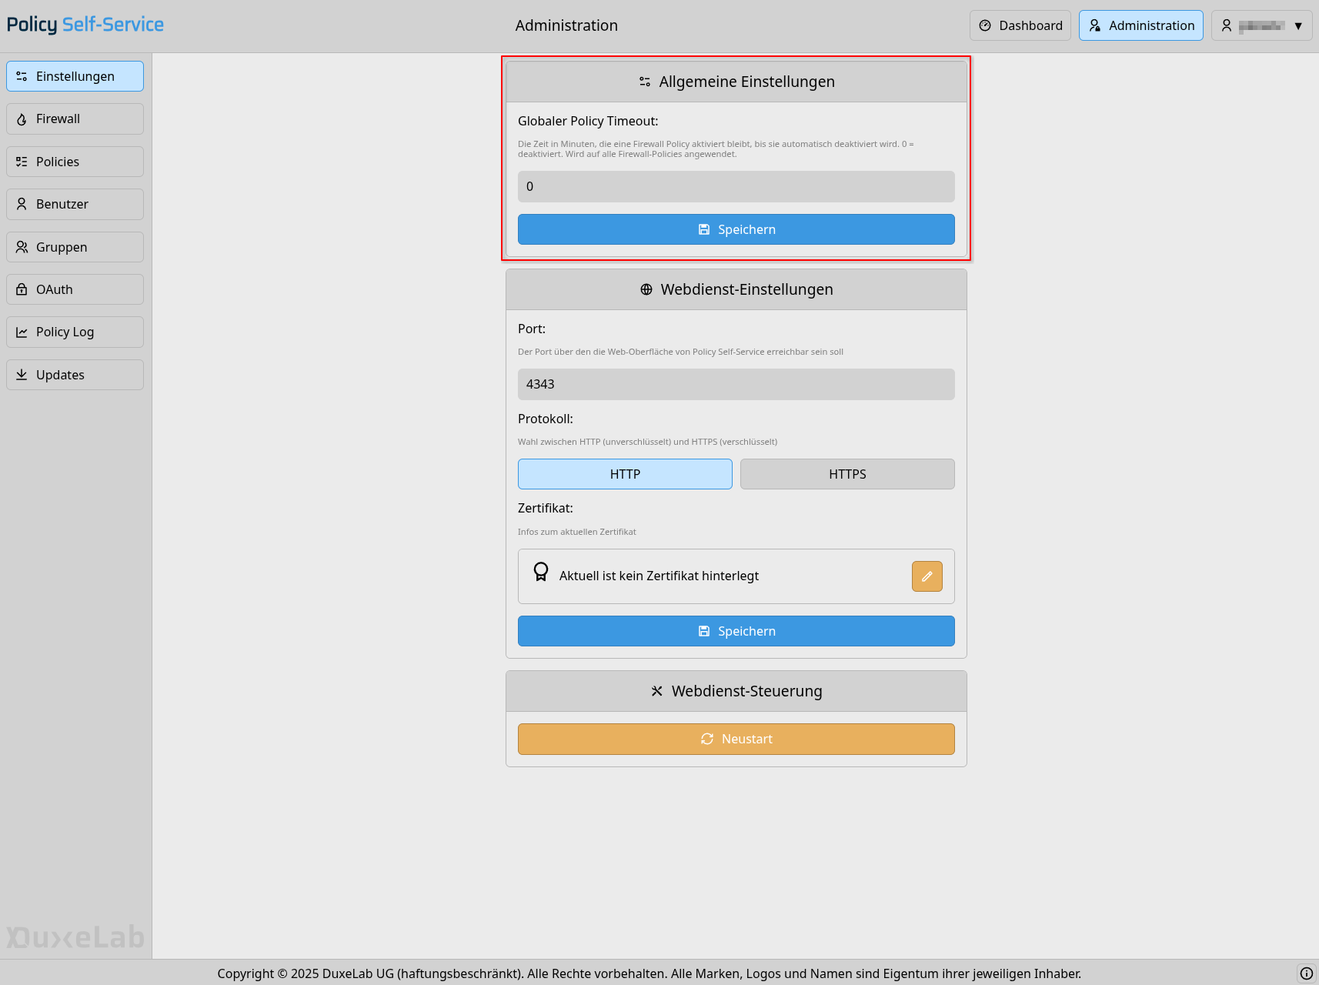Click the tools icon beside Webdienst-Steuerung
Image resolution: width=1319 pixels, height=985 pixels.
[656, 691]
